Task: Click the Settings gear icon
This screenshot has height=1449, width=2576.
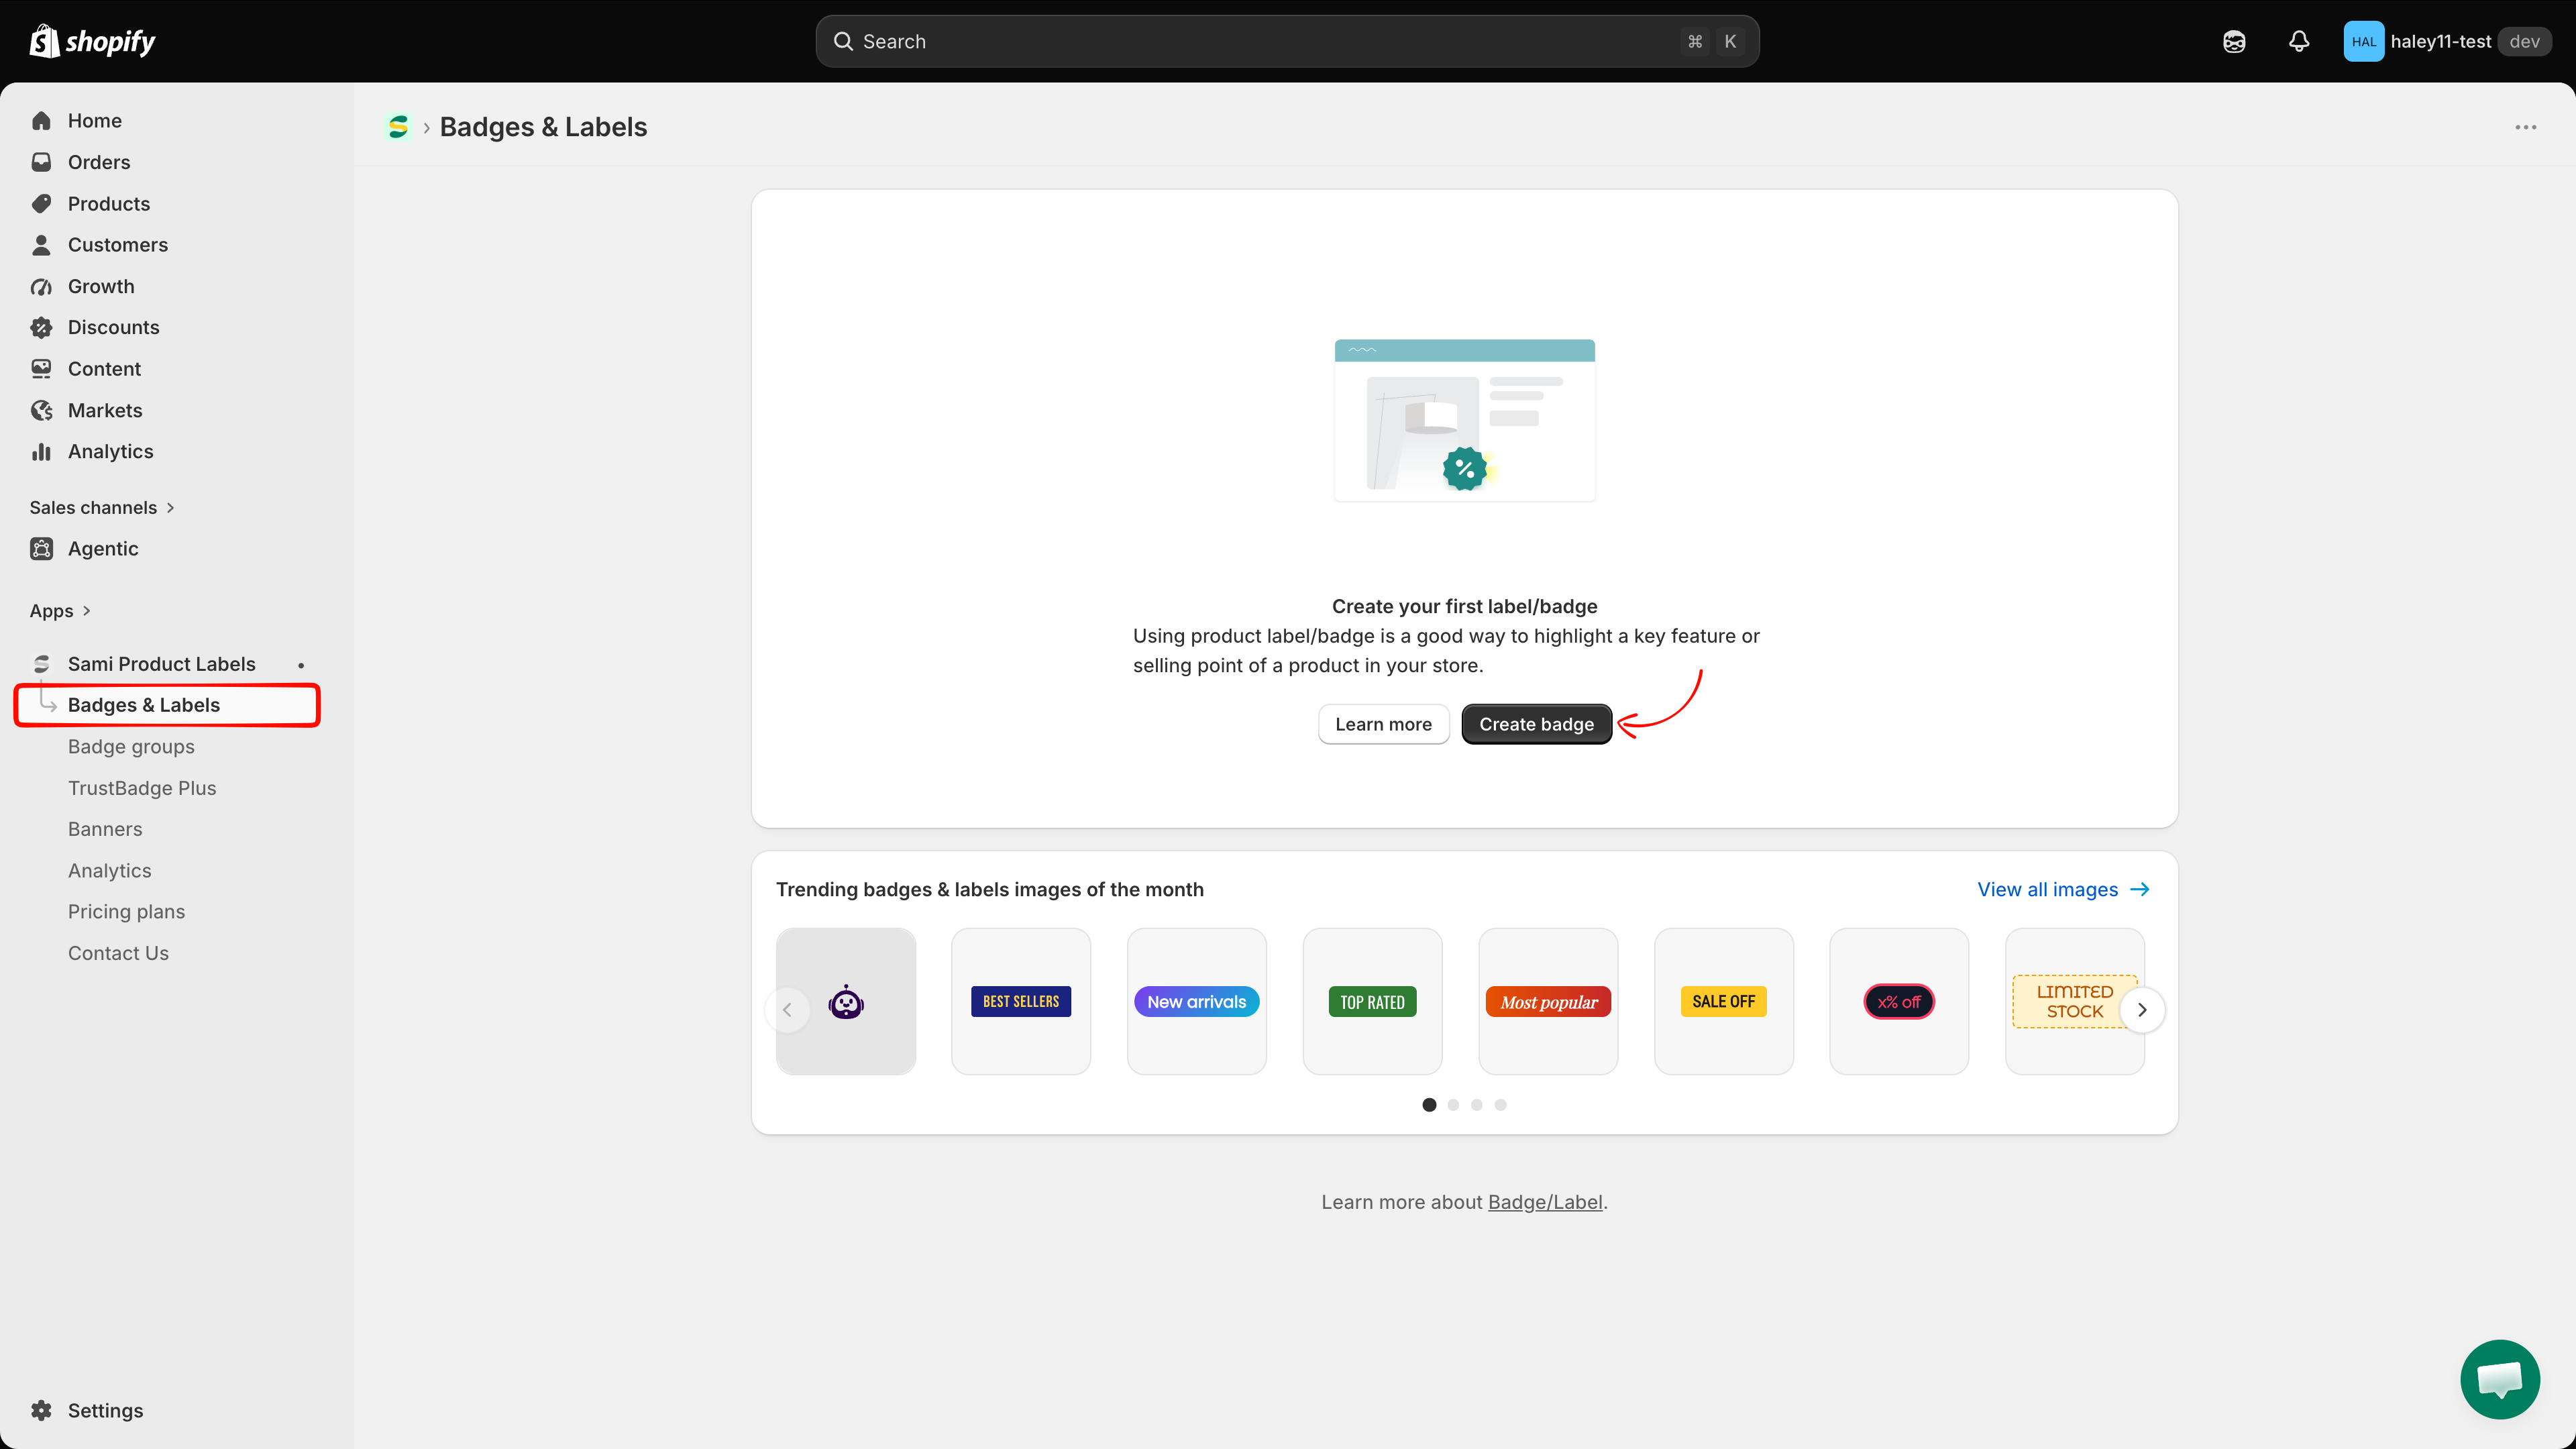Action: [x=41, y=1411]
